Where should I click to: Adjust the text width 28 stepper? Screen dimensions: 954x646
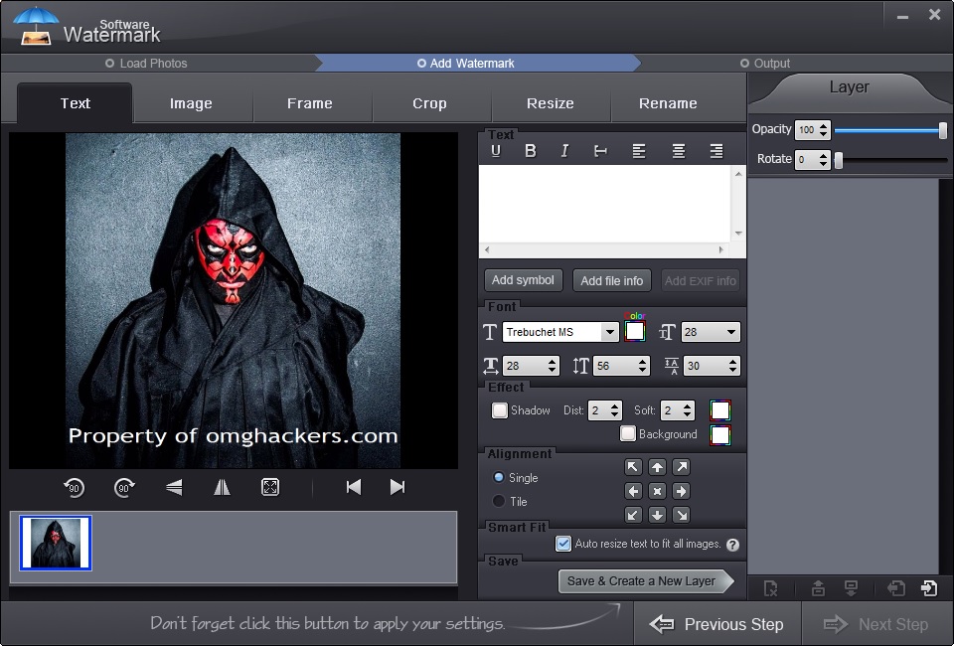[552, 366]
